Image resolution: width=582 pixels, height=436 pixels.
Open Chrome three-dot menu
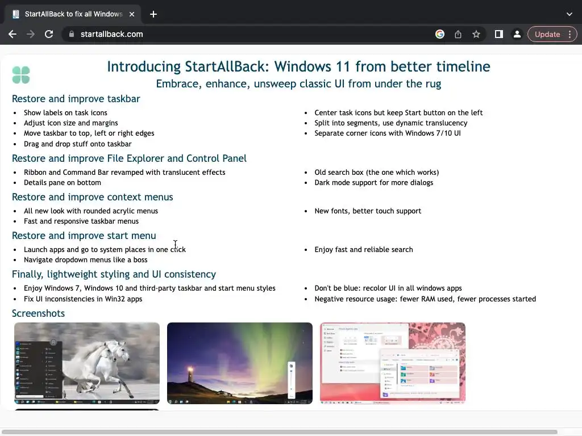569,34
